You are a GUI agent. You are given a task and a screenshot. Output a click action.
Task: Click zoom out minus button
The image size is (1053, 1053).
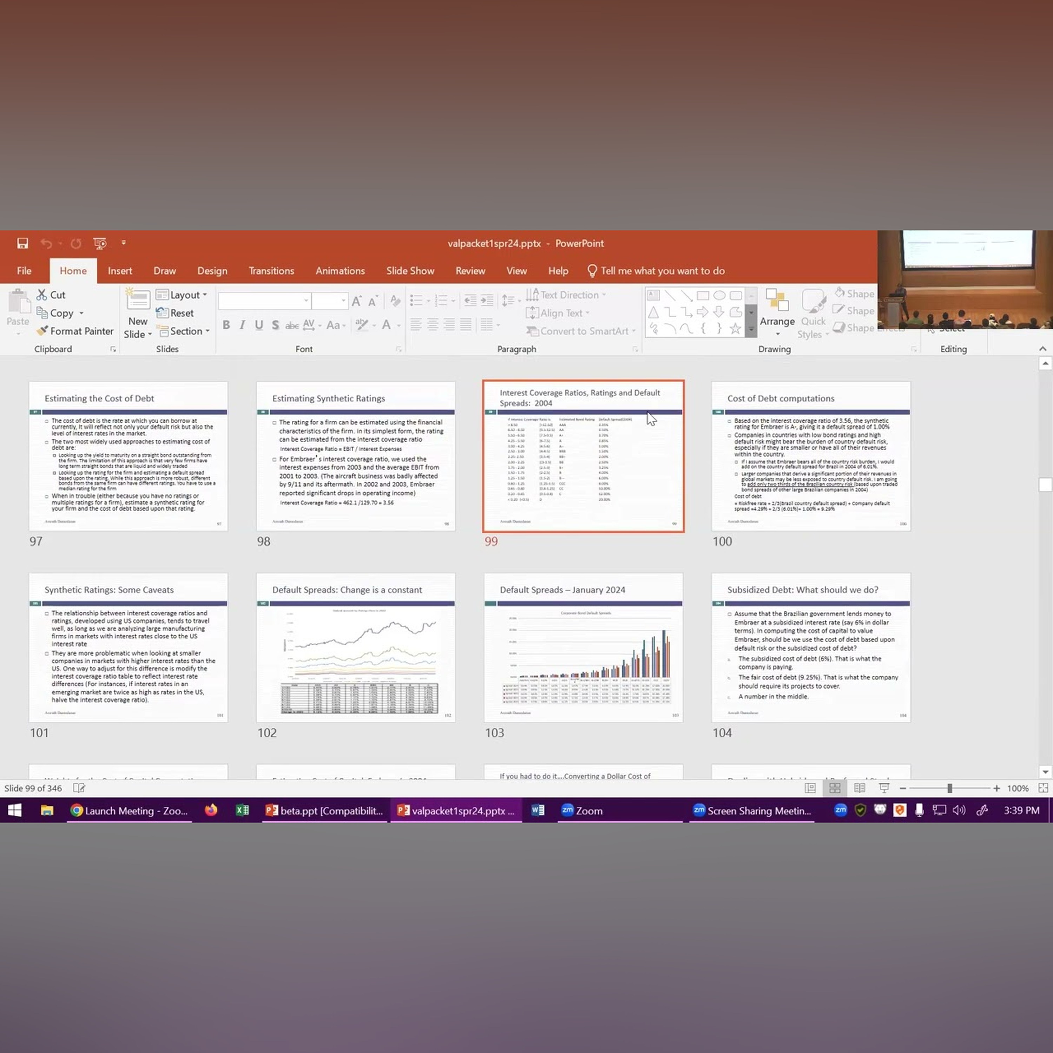click(x=902, y=788)
